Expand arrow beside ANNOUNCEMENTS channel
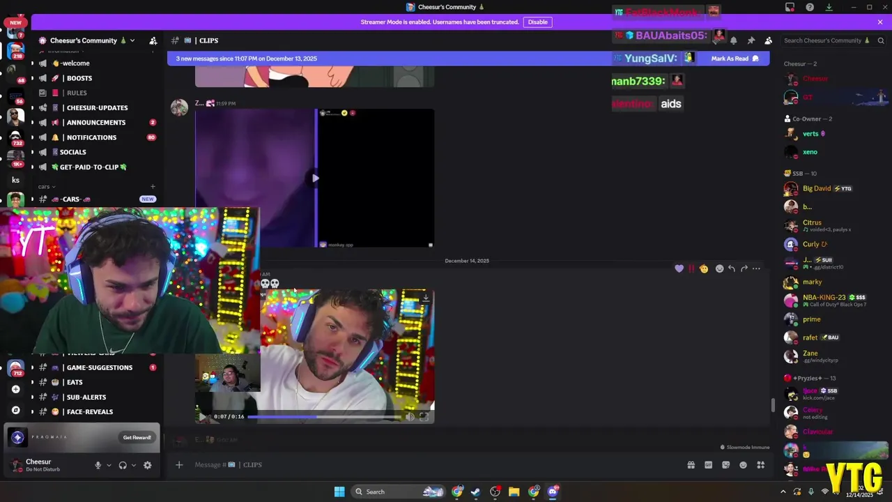This screenshot has height=502, width=892. coord(31,123)
